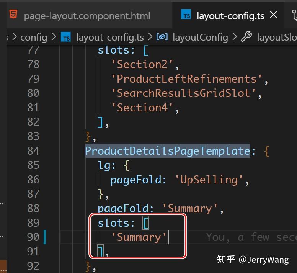Open the compare changes icon beside the tabs
Image resolution: width=297 pixels, height=273 pixels.
click(x=294, y=15)
